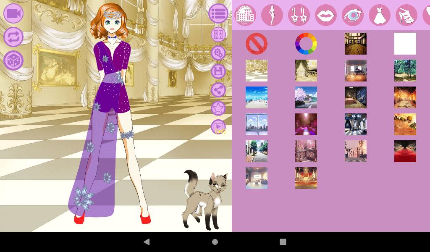Viewport: 430px width, 252px height.
Task: Open the rainbow color wheel picker
Action: tap(306, 44)
